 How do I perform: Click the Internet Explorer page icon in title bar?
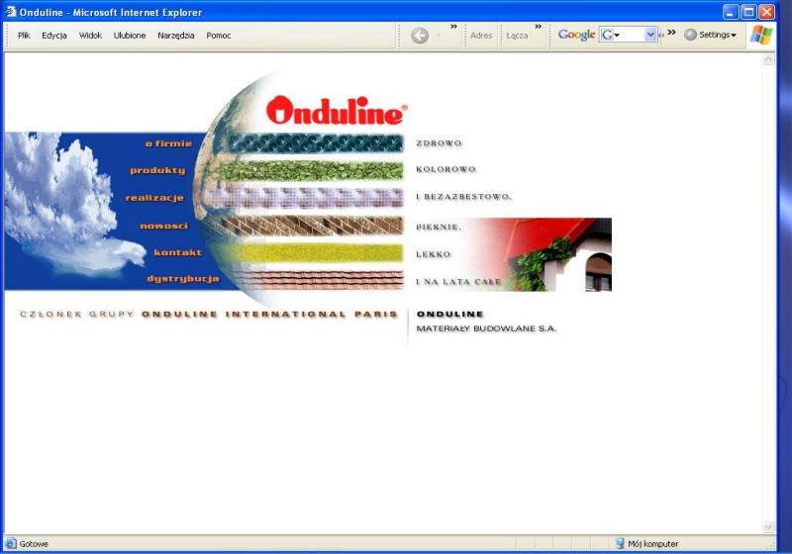coord(10,12)
